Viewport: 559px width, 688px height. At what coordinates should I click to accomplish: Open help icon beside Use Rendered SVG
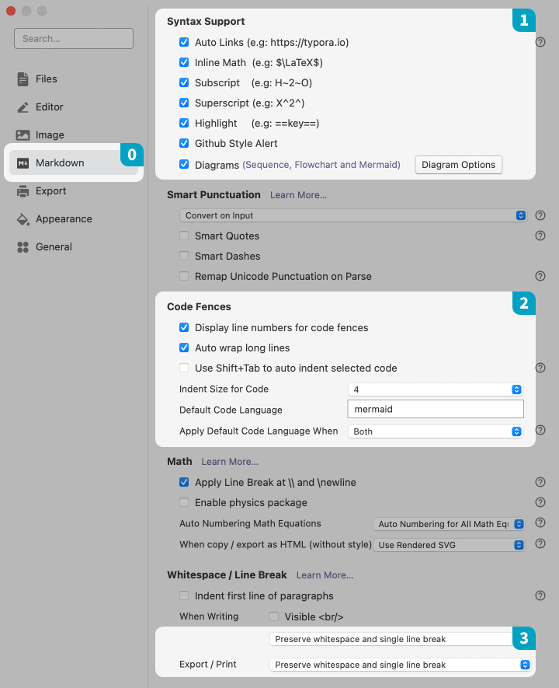pos(540,543)
